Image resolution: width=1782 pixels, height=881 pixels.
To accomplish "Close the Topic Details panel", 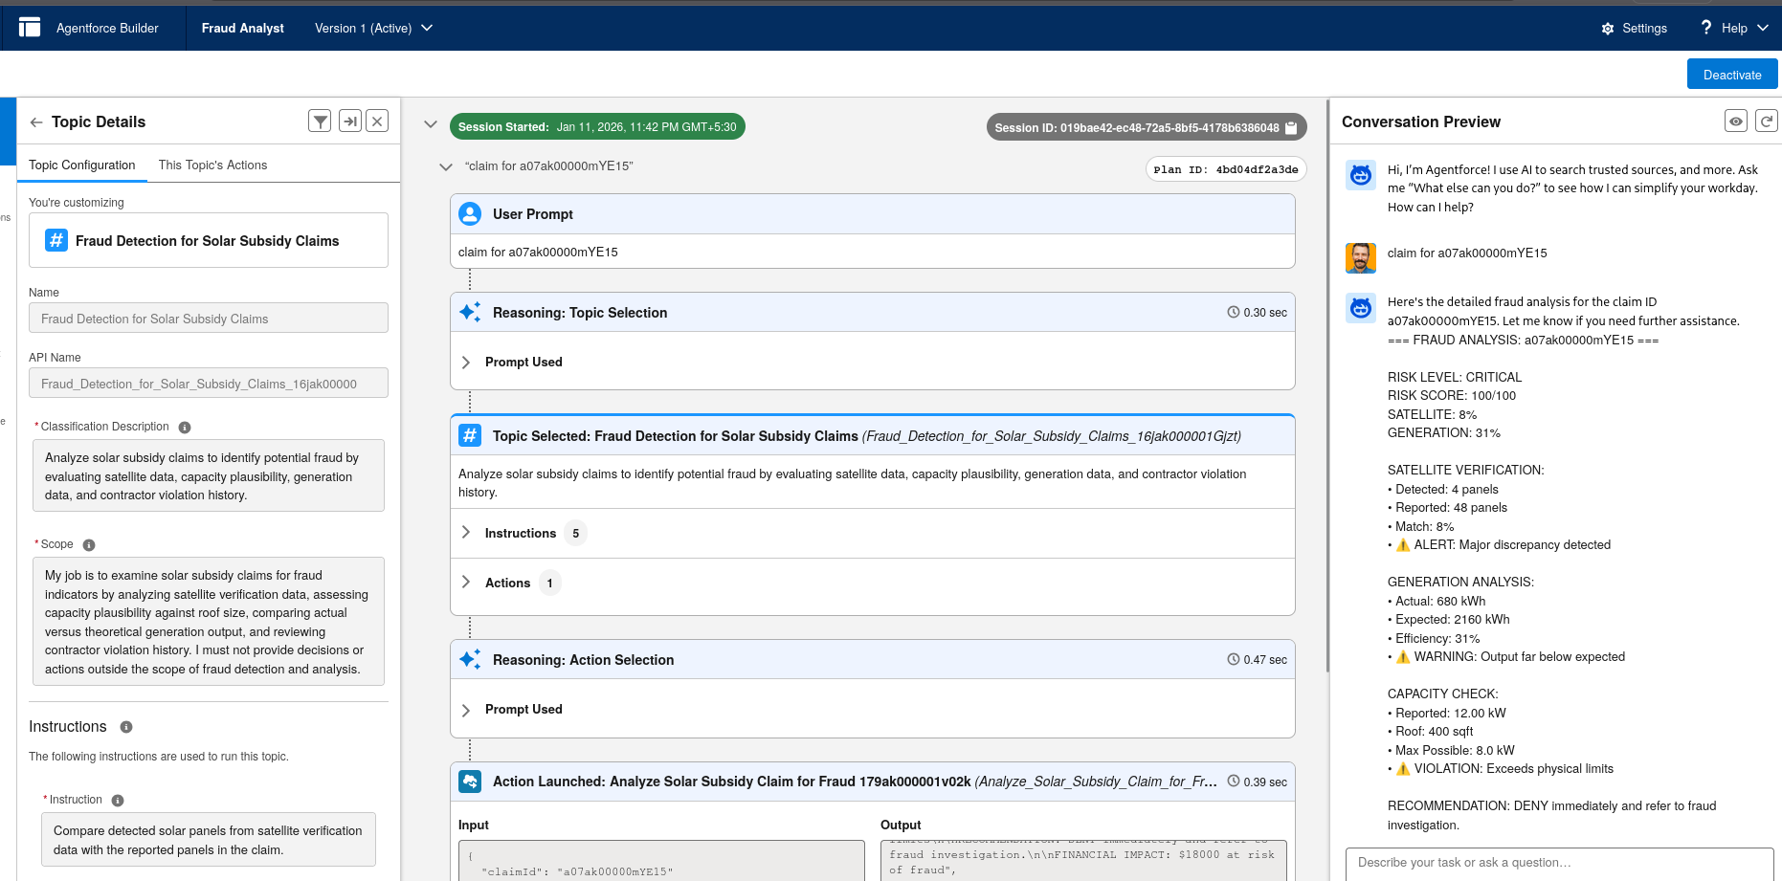I will 378,121.
